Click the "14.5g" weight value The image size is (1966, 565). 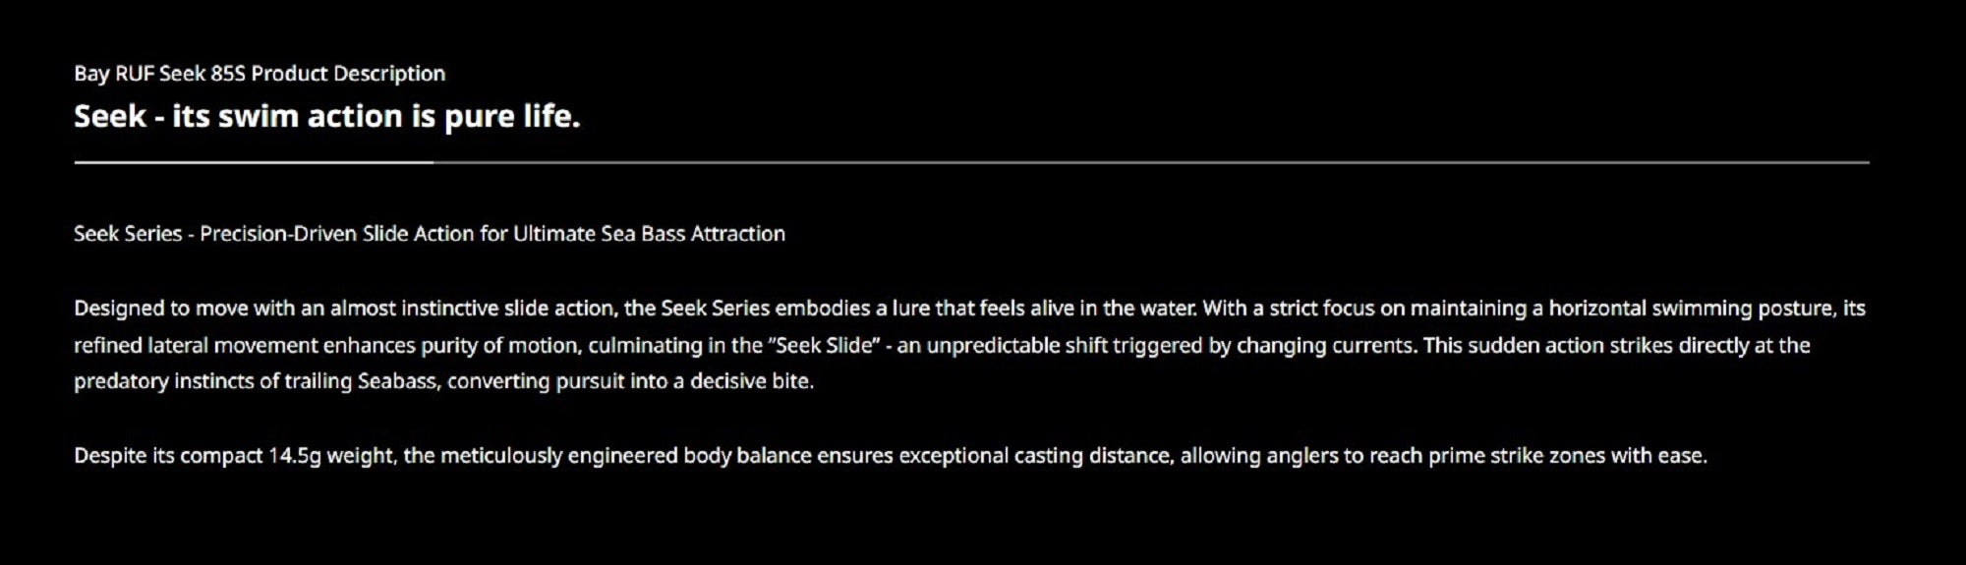[x=295, y=456]
